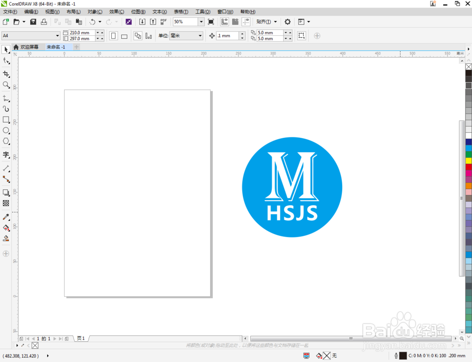Click the Export icon

[x=153, y=22]
